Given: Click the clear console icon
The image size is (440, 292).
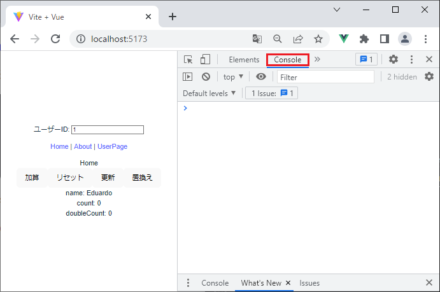Looking at the screenshot, I should click(x=206, y=77).
